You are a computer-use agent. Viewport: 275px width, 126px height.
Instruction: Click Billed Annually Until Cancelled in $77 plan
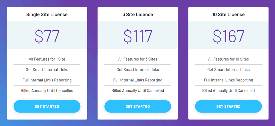[x=47, y=91]
